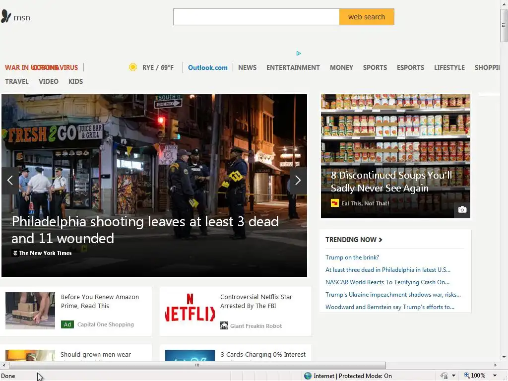508x381 pixels.
Task: Open '8 Discontinued Soups' article headline
Action: tap(391, 182)
